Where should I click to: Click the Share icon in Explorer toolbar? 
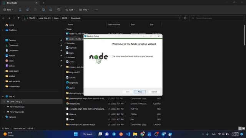point(51,10)
